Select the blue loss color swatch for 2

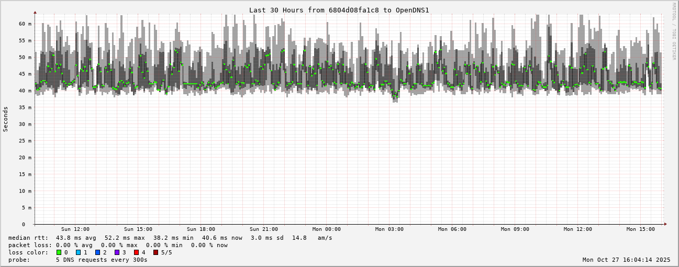(97, 252)
